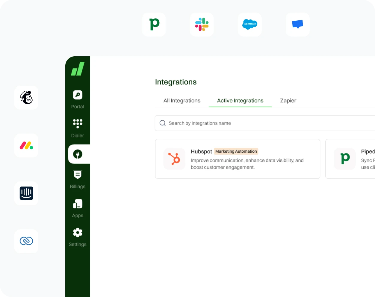Open Settings via the gear icon
The width and height of the screenshot is (375, 297).
(x=77, y=232)
